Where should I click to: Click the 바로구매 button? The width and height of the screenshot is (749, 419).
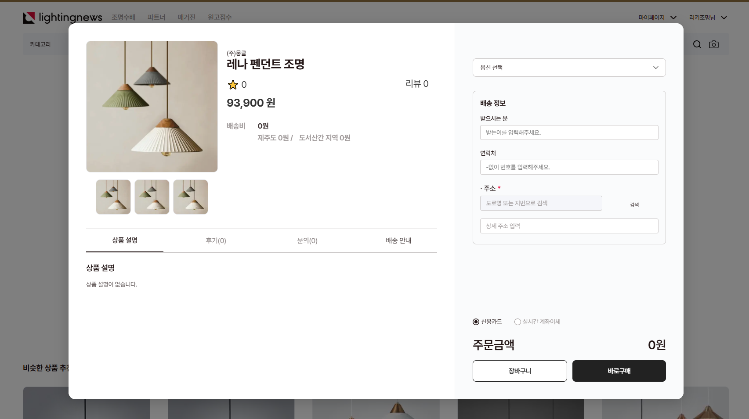[x=619, y=371]
